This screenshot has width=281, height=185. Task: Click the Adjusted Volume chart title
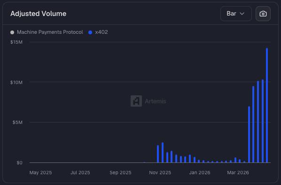coord(39,14)
